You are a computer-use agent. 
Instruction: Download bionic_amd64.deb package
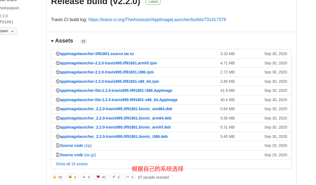[116, 109]
